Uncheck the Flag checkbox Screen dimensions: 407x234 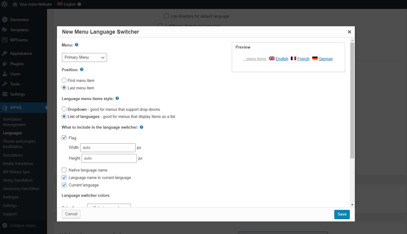click(x=64, y=138)
